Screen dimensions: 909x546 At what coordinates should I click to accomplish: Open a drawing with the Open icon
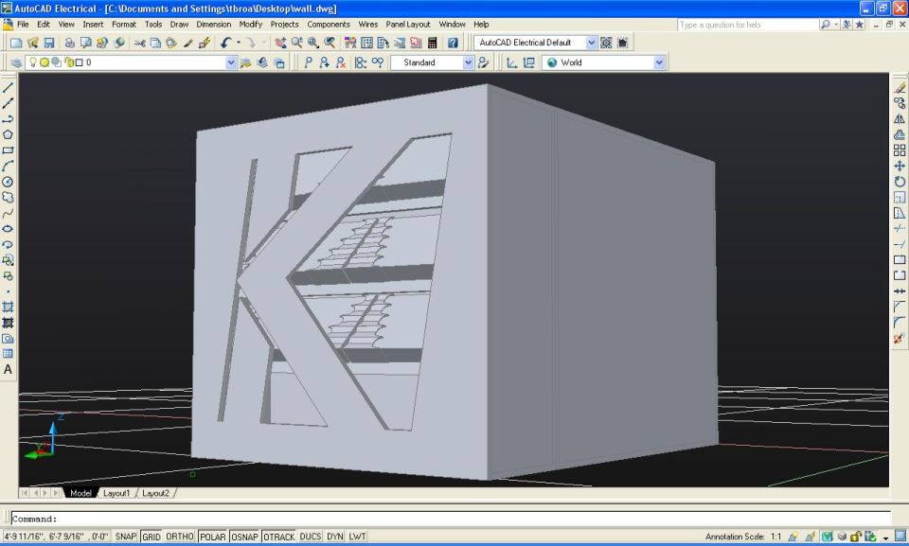[33, 43]
